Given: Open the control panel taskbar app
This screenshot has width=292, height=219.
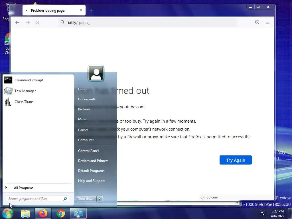Looking at the screenshot, I should [78, 213].
